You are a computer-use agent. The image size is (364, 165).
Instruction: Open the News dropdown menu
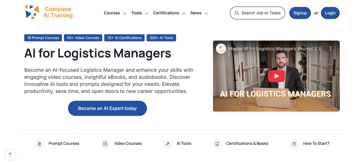199,13
